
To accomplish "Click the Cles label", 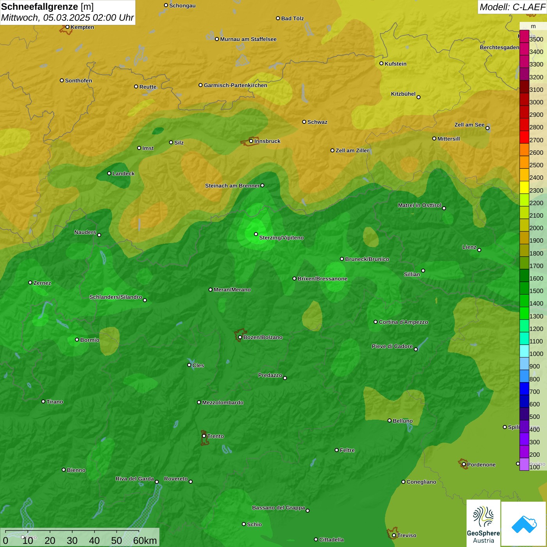I will pyautogui.click(x=198, y=365).
